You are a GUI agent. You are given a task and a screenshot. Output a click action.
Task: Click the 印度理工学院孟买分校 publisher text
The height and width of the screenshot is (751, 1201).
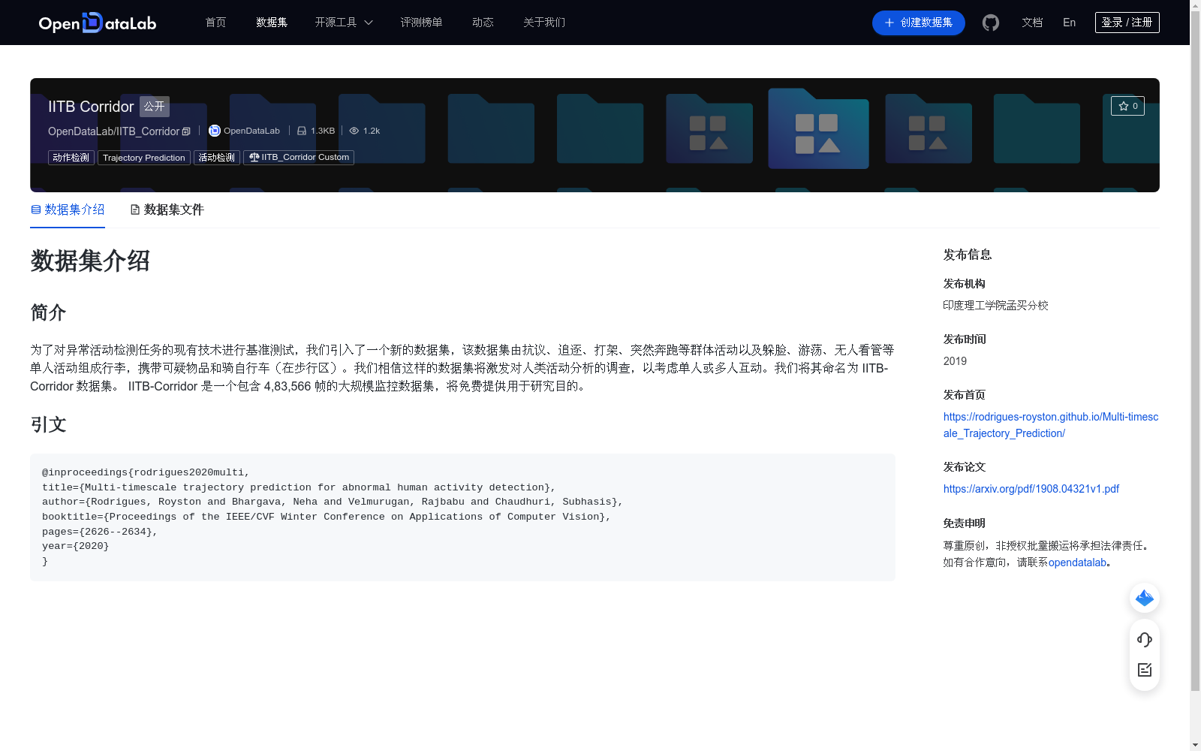point(996,306)
